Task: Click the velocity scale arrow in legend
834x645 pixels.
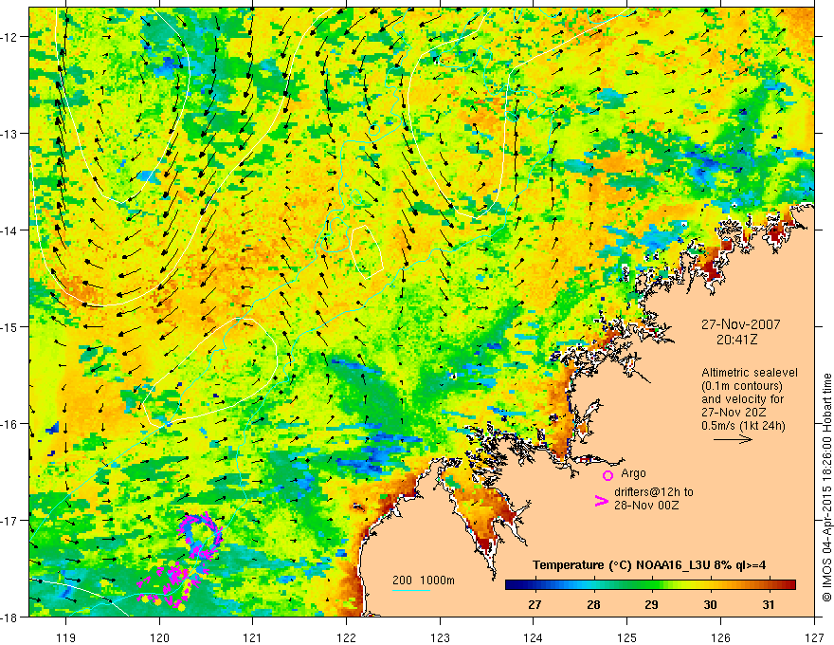Action: 733,439
